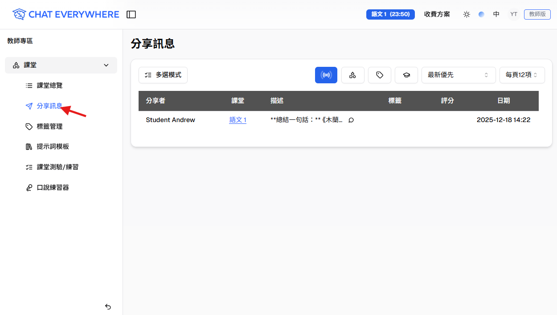Screen dimensions: 557x315
Task: Click the graduation cap filter icon
Action: pos(406,75)
